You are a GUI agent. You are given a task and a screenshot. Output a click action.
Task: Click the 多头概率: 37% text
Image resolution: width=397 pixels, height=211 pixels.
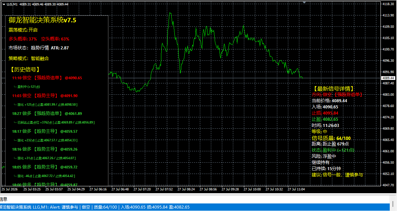(23, 39)
